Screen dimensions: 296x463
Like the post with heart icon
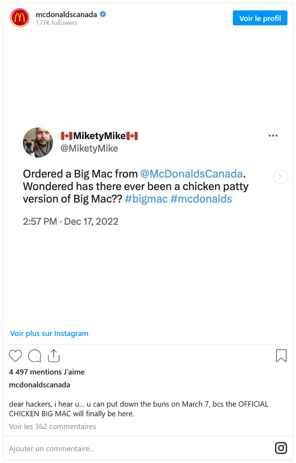[x=15, y=356]
